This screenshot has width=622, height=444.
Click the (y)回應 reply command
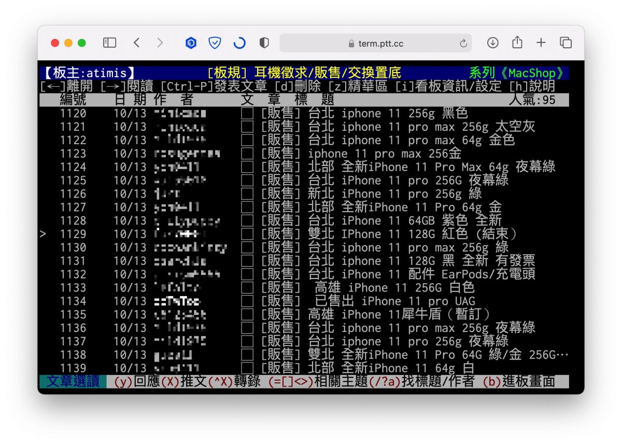[137, 382]
